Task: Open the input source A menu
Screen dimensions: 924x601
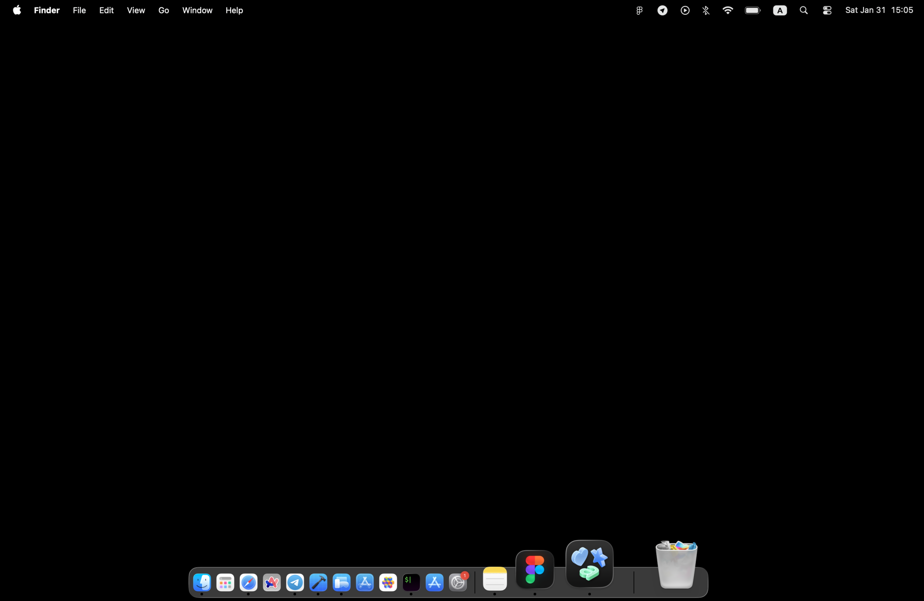Action: (x=780, y=10)
